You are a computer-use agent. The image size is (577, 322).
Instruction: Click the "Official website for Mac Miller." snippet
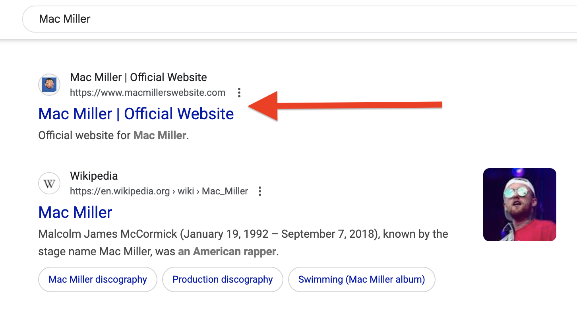(114, 136)
